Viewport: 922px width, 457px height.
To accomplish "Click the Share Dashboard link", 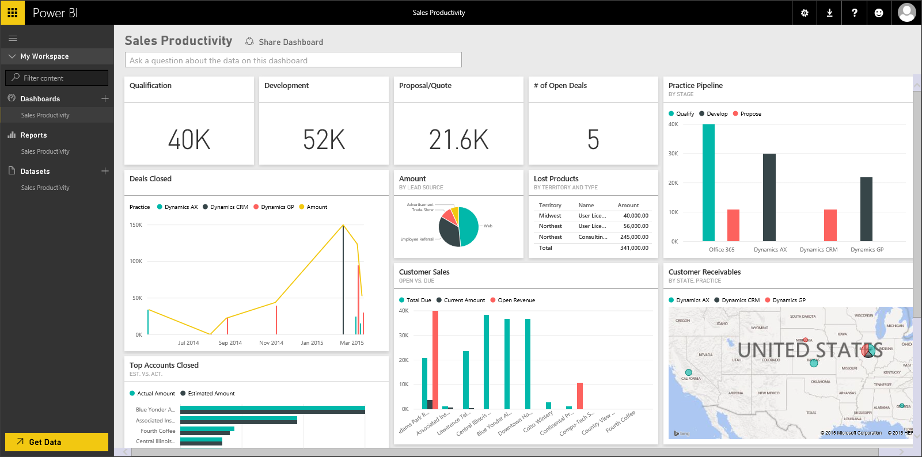I will [290, 42].
